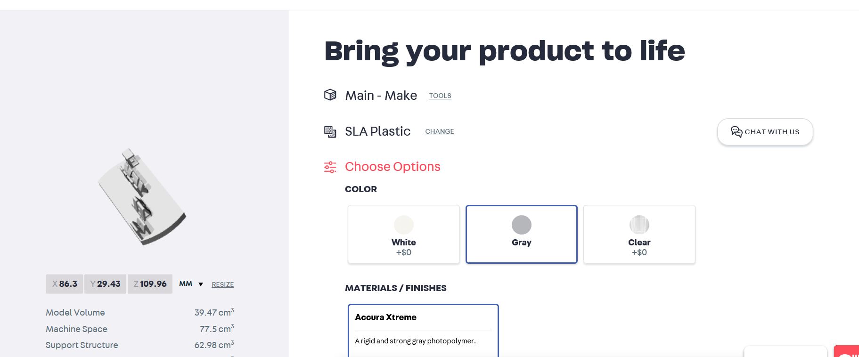Screen dimensions: 859x357
Task: Select the Gray color card
Action: 522,235
